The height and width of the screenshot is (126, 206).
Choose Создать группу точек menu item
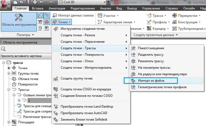[91, 78]
